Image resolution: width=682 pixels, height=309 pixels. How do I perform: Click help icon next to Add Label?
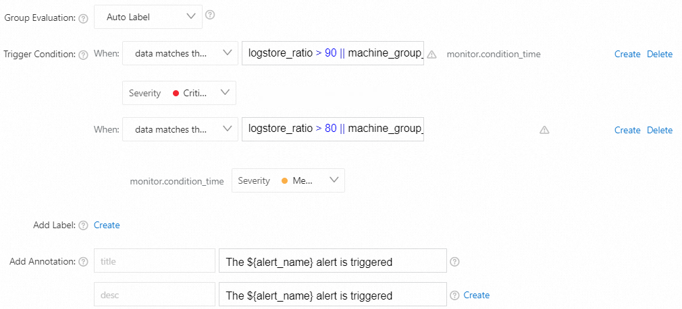84,226
